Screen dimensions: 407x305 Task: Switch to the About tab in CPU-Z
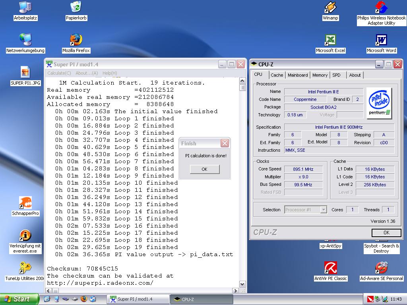[355, 75]
